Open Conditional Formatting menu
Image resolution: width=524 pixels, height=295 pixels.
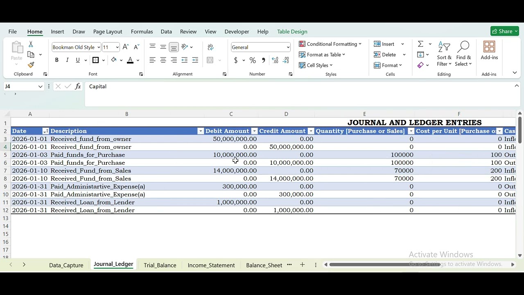point(330,44)
